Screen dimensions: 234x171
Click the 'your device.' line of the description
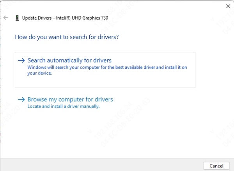(x=40, y=73)
